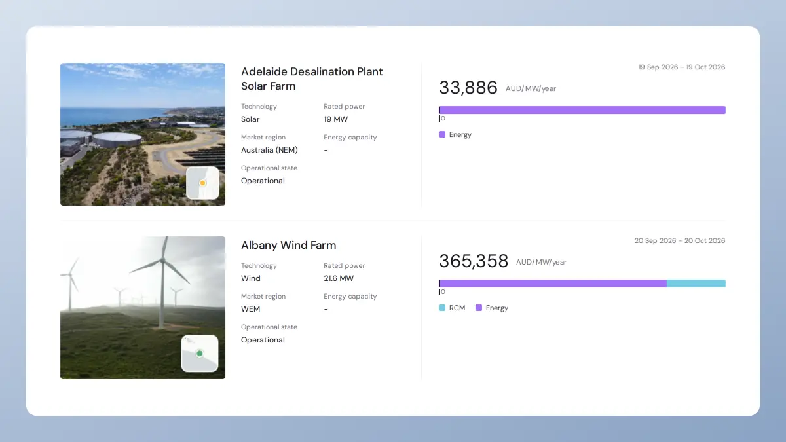Click the blue RCM segment of Albany bar
Viewport: 786px width, 442px height.
[x=696, y=284]
